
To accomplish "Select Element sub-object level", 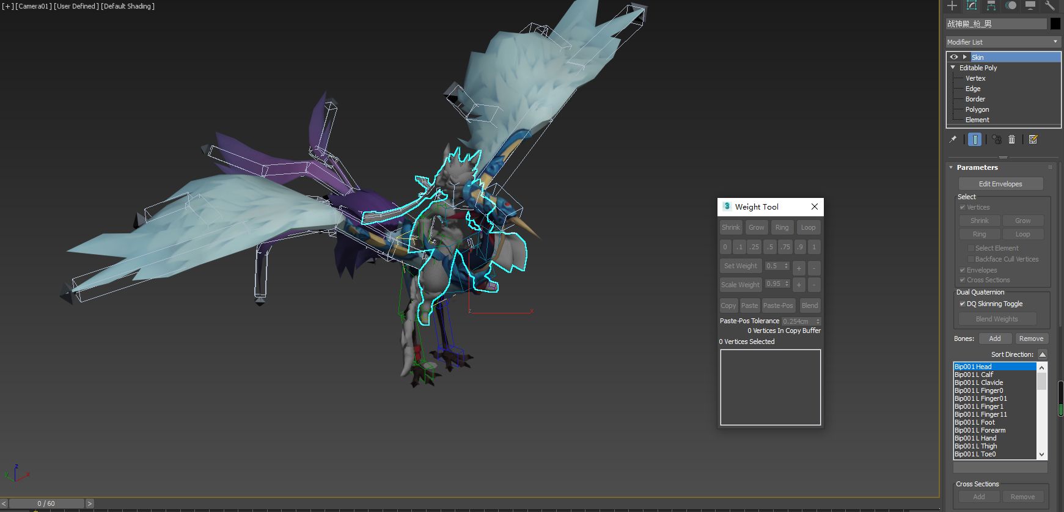I will 977,120.
